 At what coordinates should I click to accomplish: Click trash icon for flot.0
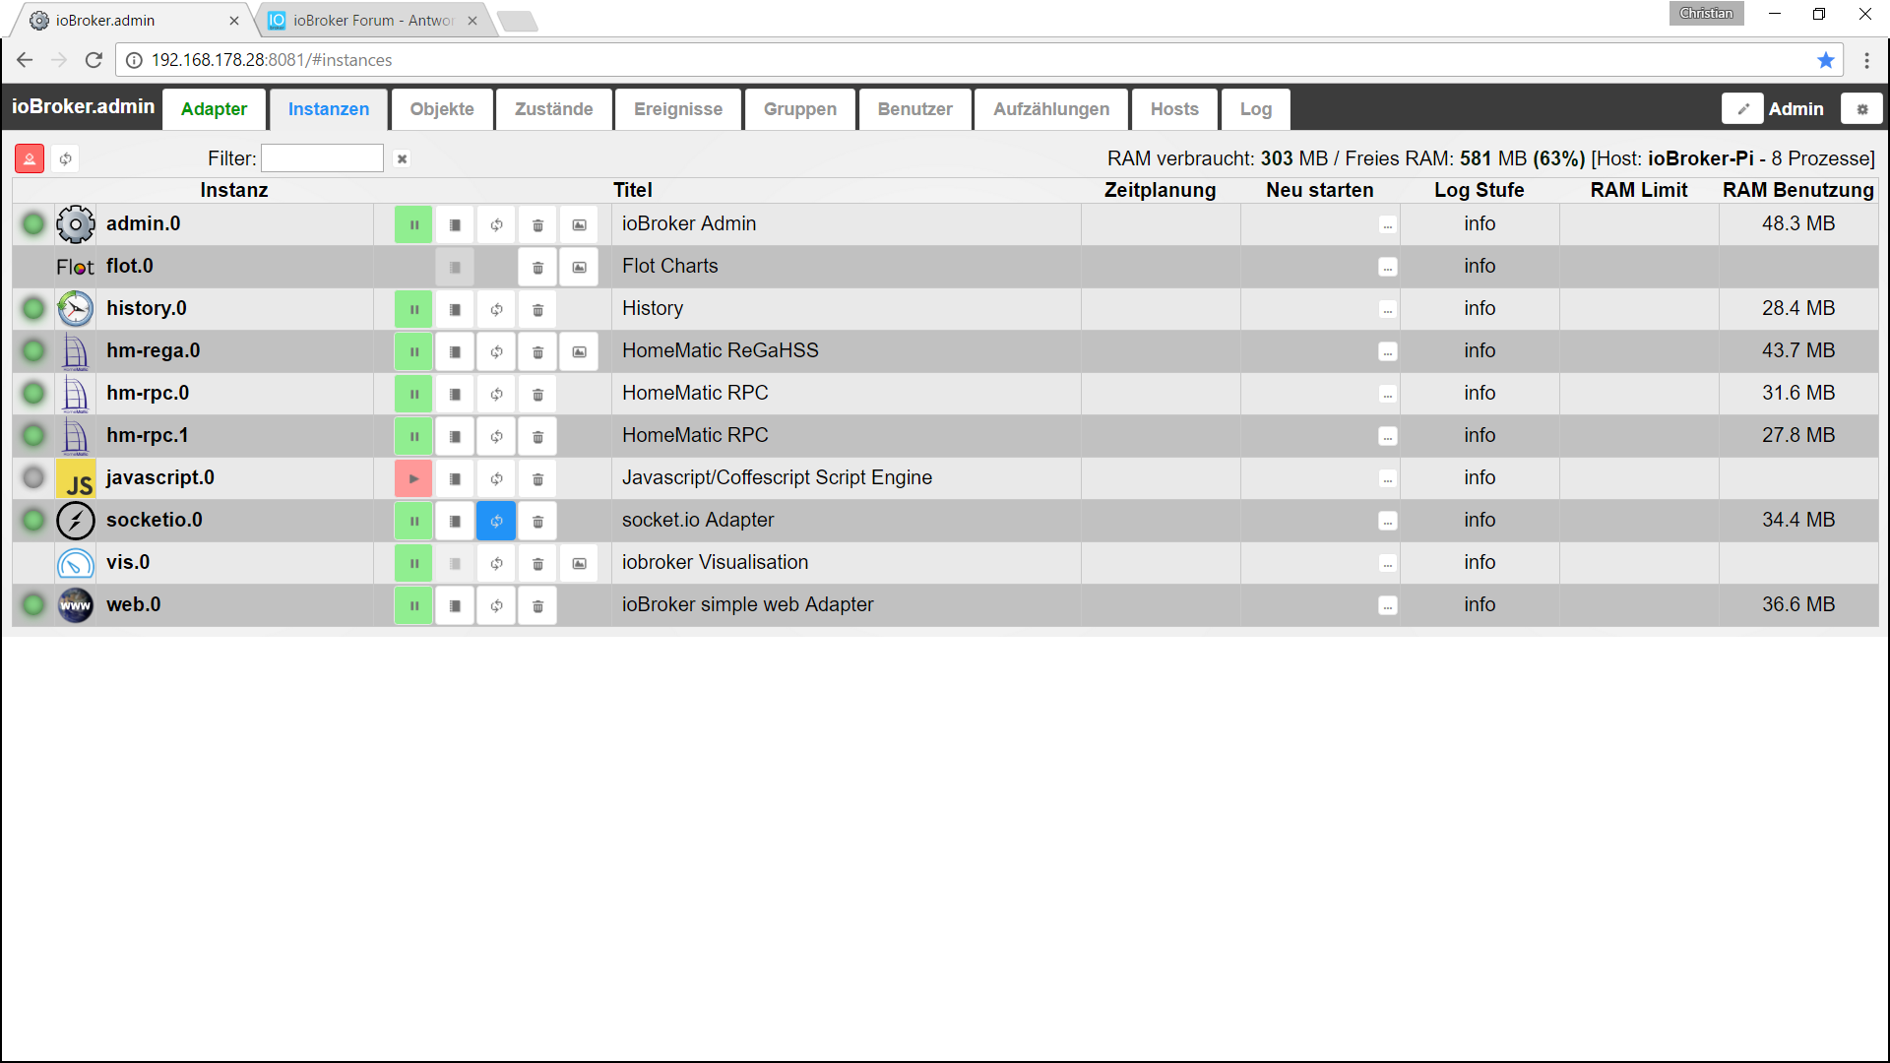[537, 267]
